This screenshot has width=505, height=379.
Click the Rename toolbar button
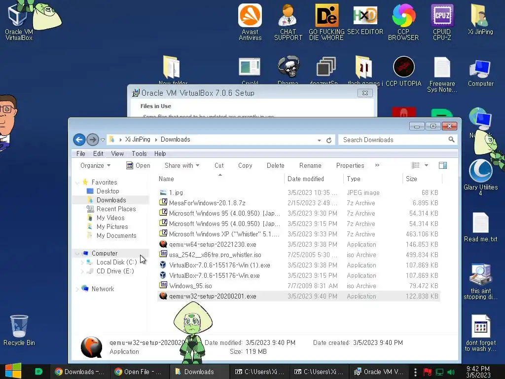pyautogui.click(x=310, y=165)
